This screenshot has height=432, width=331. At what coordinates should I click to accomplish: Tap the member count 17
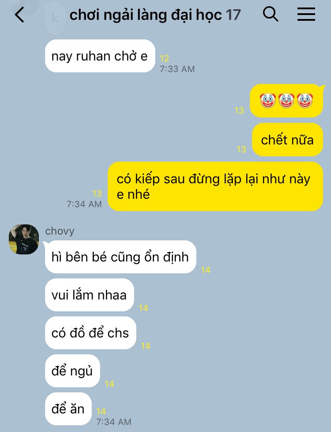click(x=233, y=15)
